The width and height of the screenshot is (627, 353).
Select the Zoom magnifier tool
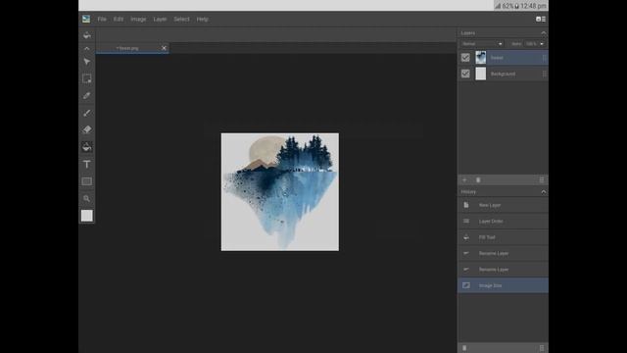[x=87, y=198]
